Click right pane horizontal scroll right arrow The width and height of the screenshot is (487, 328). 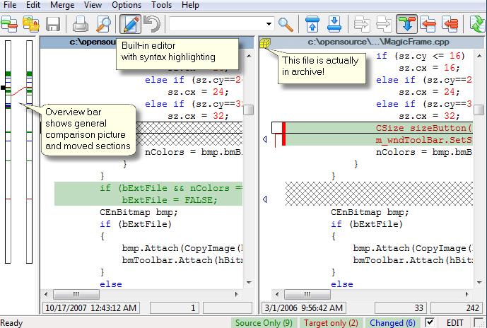coord(467,294)
